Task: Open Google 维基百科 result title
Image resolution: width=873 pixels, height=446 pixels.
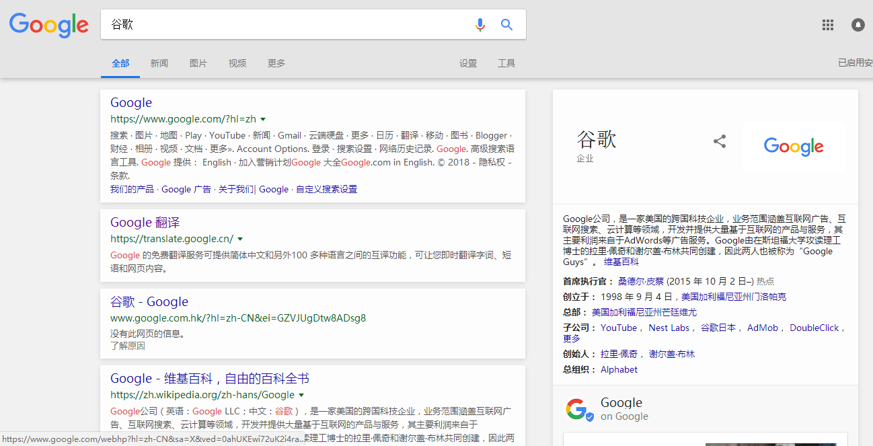Action: point(210,378)
